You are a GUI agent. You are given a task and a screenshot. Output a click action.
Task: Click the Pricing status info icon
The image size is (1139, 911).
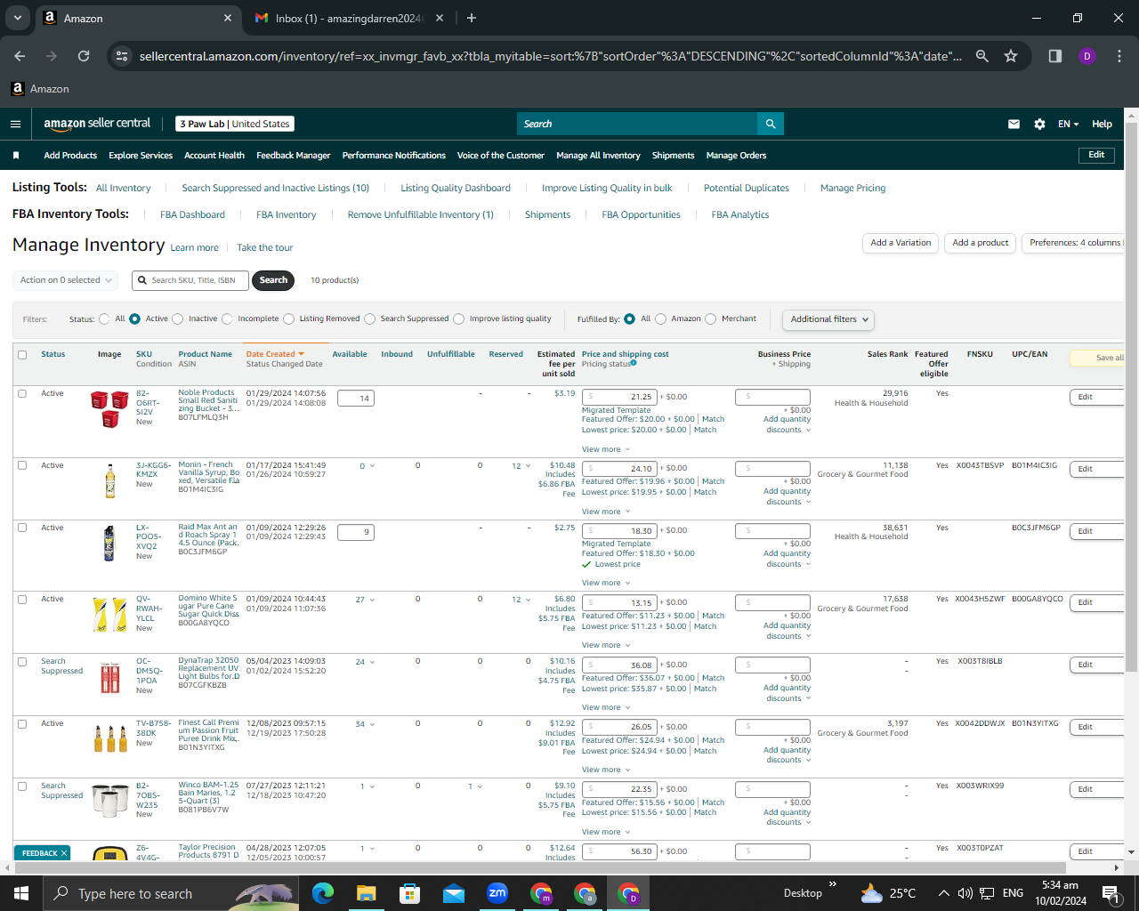click(x=634, y=363)
